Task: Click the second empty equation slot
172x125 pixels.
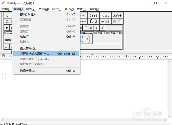Action: tap(4, 76)
